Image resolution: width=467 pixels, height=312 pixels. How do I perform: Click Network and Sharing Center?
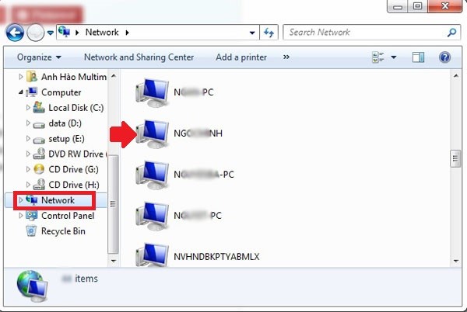point(139,57)
